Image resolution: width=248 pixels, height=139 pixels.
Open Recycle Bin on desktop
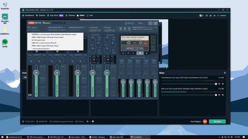5,5
